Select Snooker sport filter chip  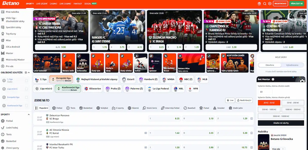click(x=219, y=108)
